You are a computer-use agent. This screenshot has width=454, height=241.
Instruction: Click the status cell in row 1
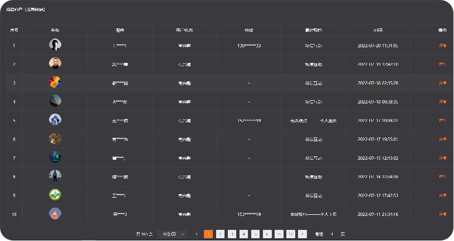[x=184, y=46]
